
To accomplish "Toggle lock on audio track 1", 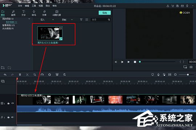I will (x=8, y=117).
